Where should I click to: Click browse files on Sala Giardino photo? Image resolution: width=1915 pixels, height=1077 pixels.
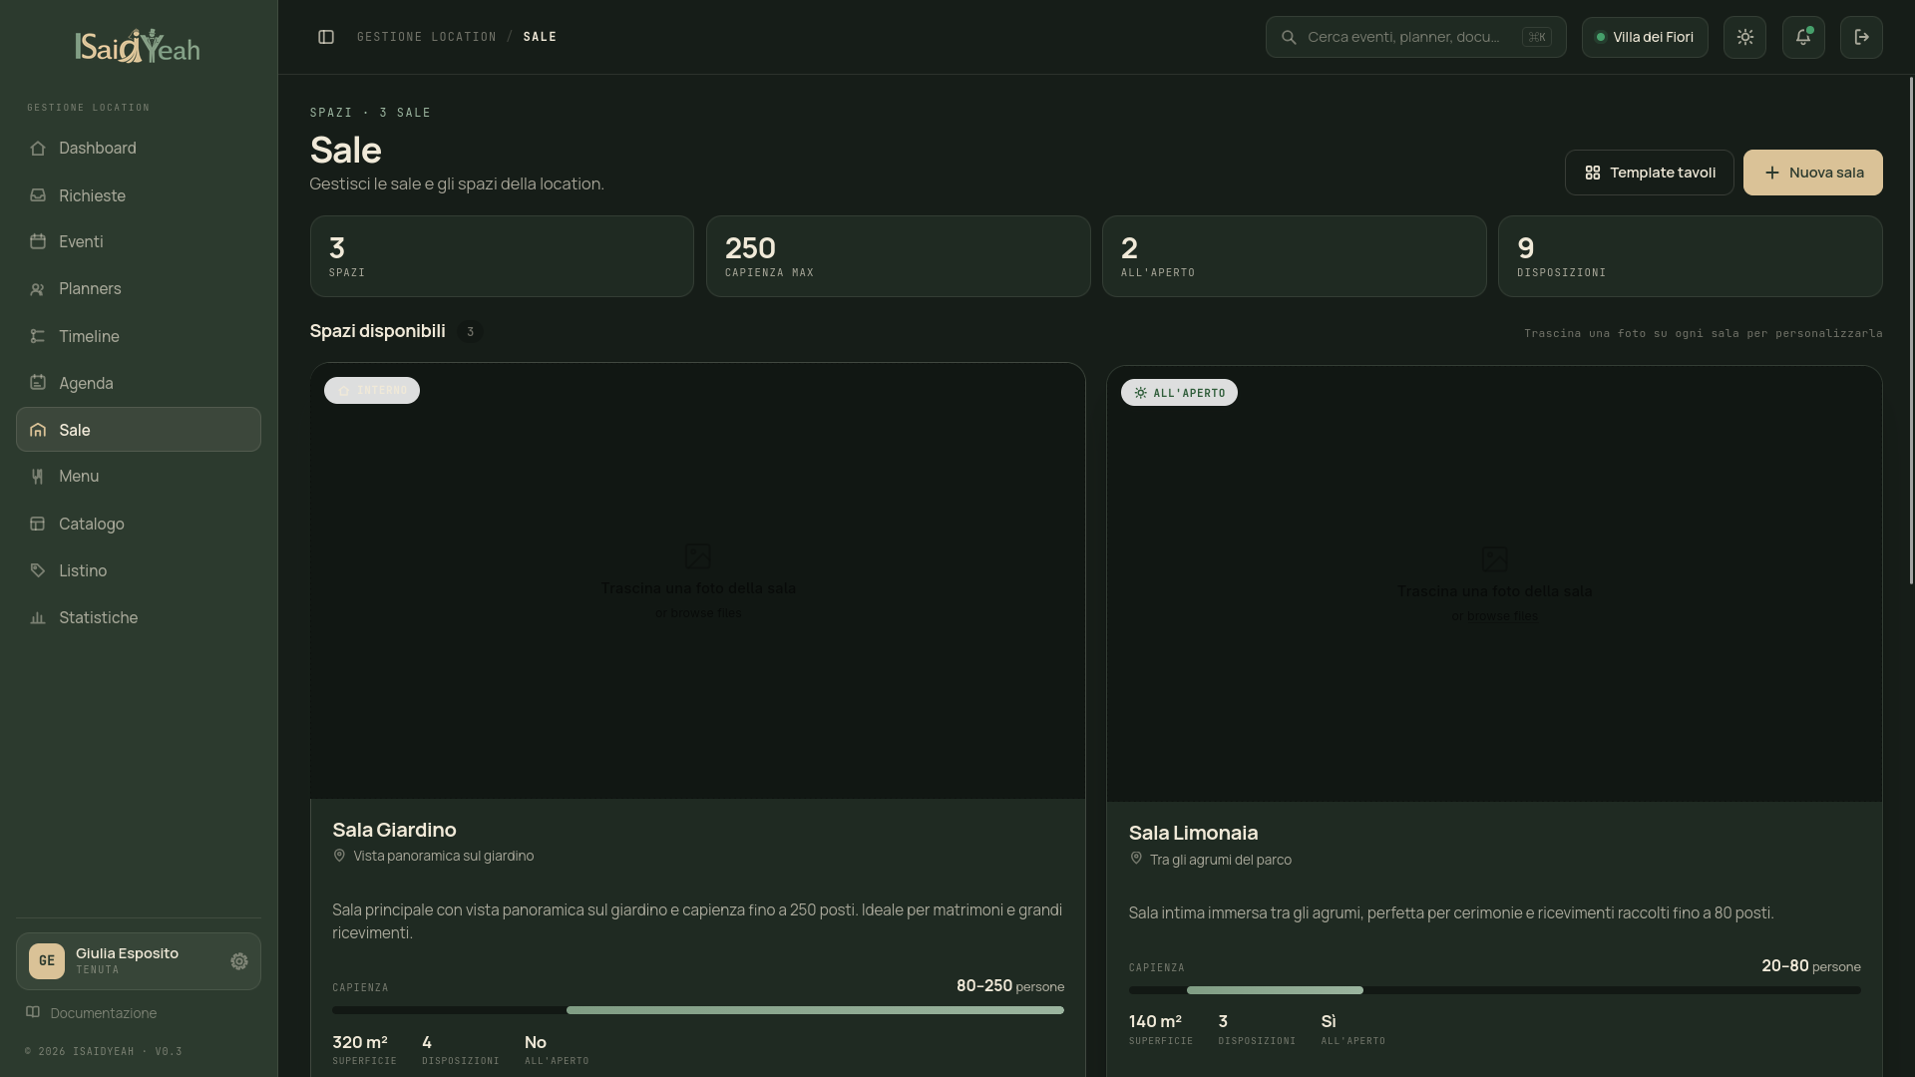point(706,613)
